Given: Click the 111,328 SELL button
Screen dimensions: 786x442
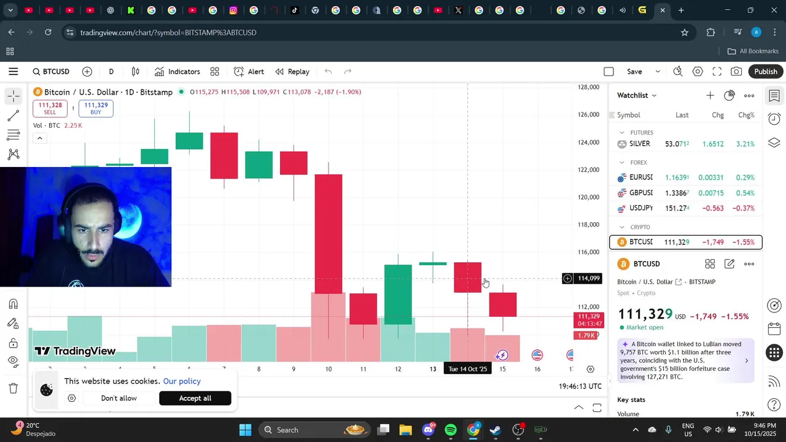Looking at the screenshot, I should click(x=50, y=109).
